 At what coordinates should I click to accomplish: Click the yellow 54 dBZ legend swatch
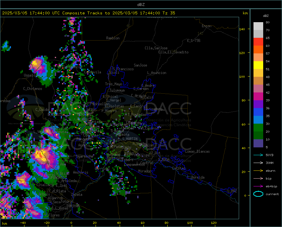tap(258, 65)
